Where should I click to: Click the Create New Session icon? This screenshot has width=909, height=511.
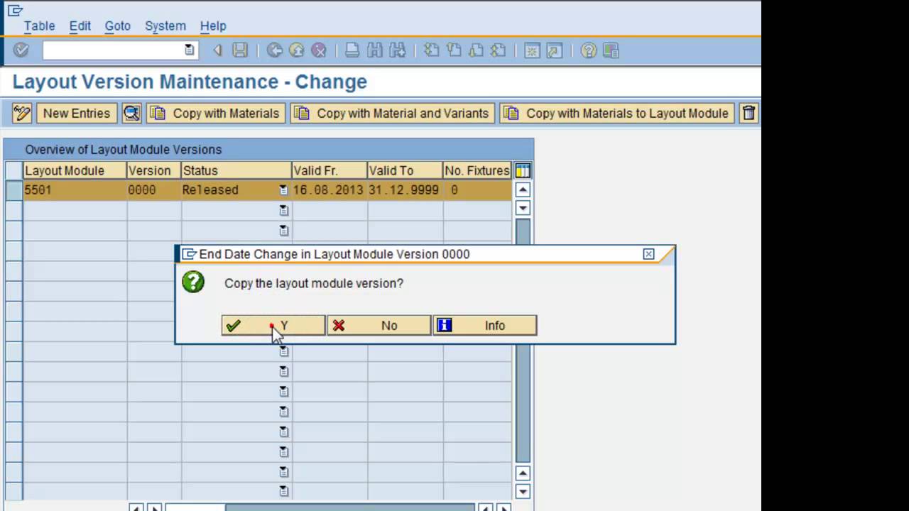(532, 50)
